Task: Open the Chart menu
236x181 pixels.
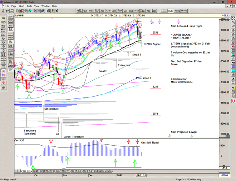Action: 21,6
